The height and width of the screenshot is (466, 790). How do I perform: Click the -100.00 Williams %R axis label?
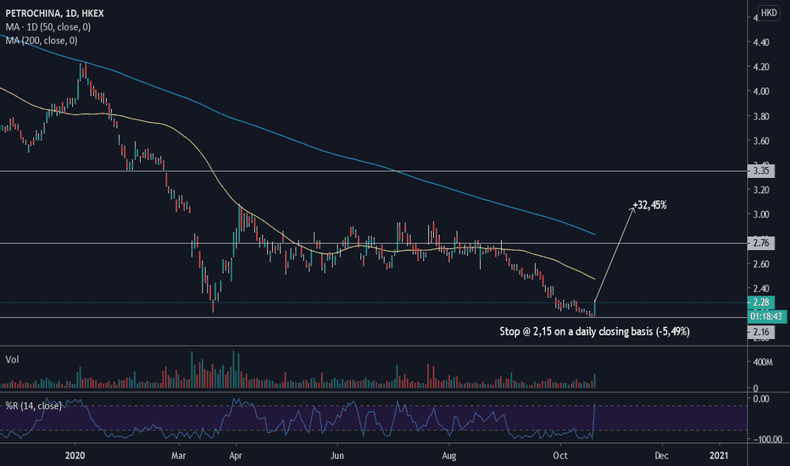(768, 439)
